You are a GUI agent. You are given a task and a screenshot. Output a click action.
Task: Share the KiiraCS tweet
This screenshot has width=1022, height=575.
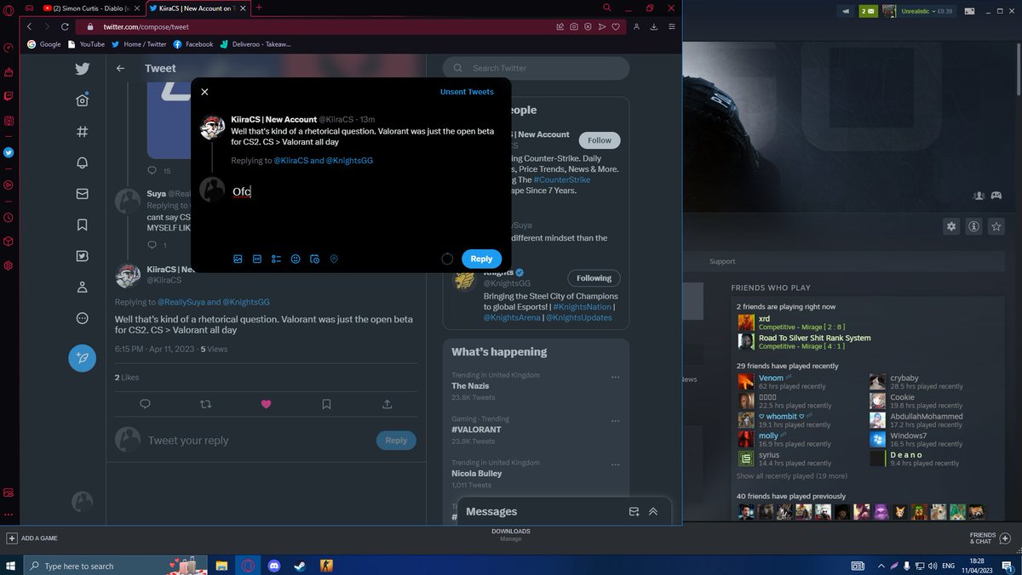pos(388,404)
